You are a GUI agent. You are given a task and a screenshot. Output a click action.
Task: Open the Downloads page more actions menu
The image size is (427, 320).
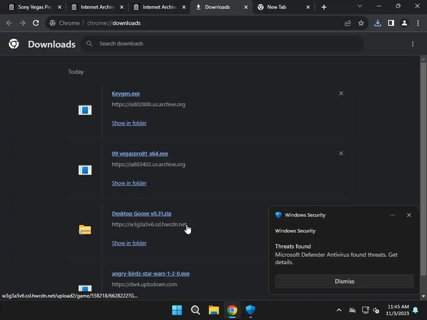click(412, 44)
